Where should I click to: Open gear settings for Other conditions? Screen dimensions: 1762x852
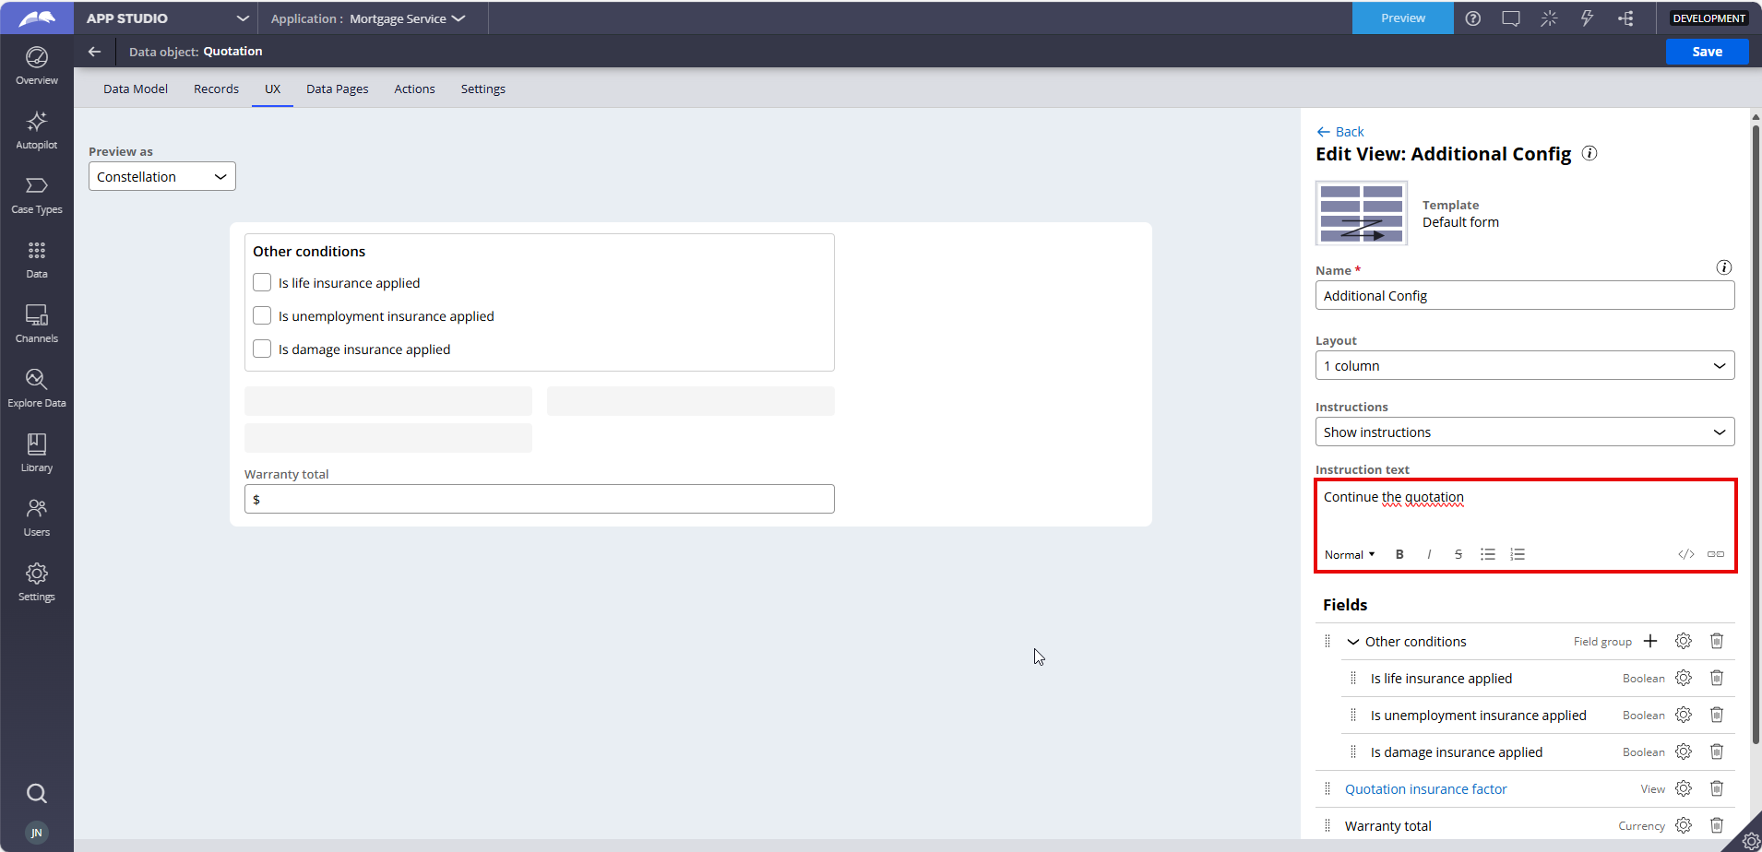(x=1684, y=641)
